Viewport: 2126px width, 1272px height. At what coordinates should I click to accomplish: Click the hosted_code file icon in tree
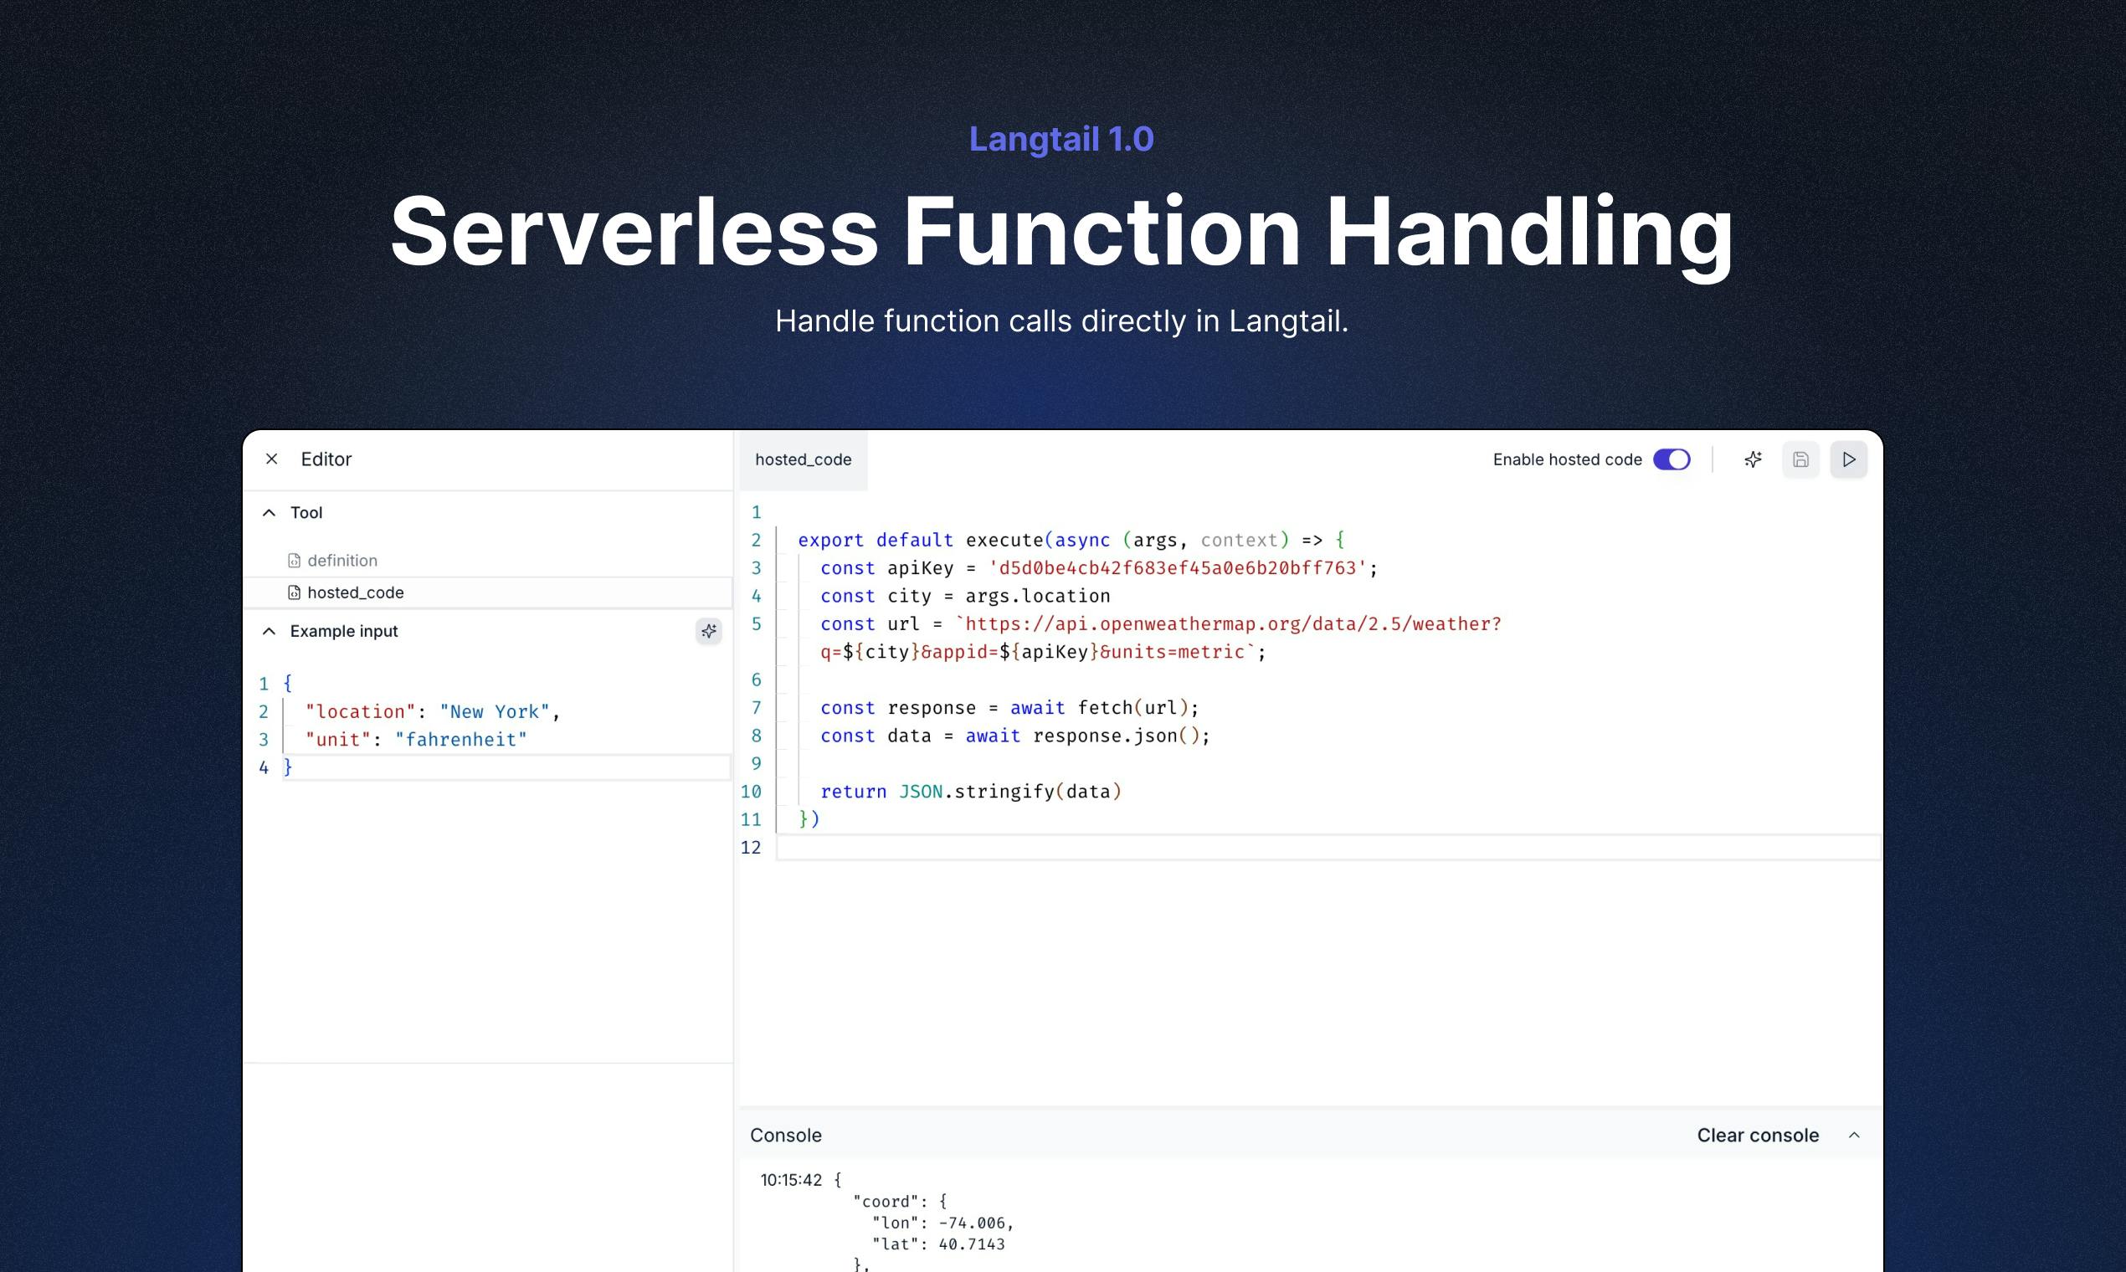click(x=294, y=593)
